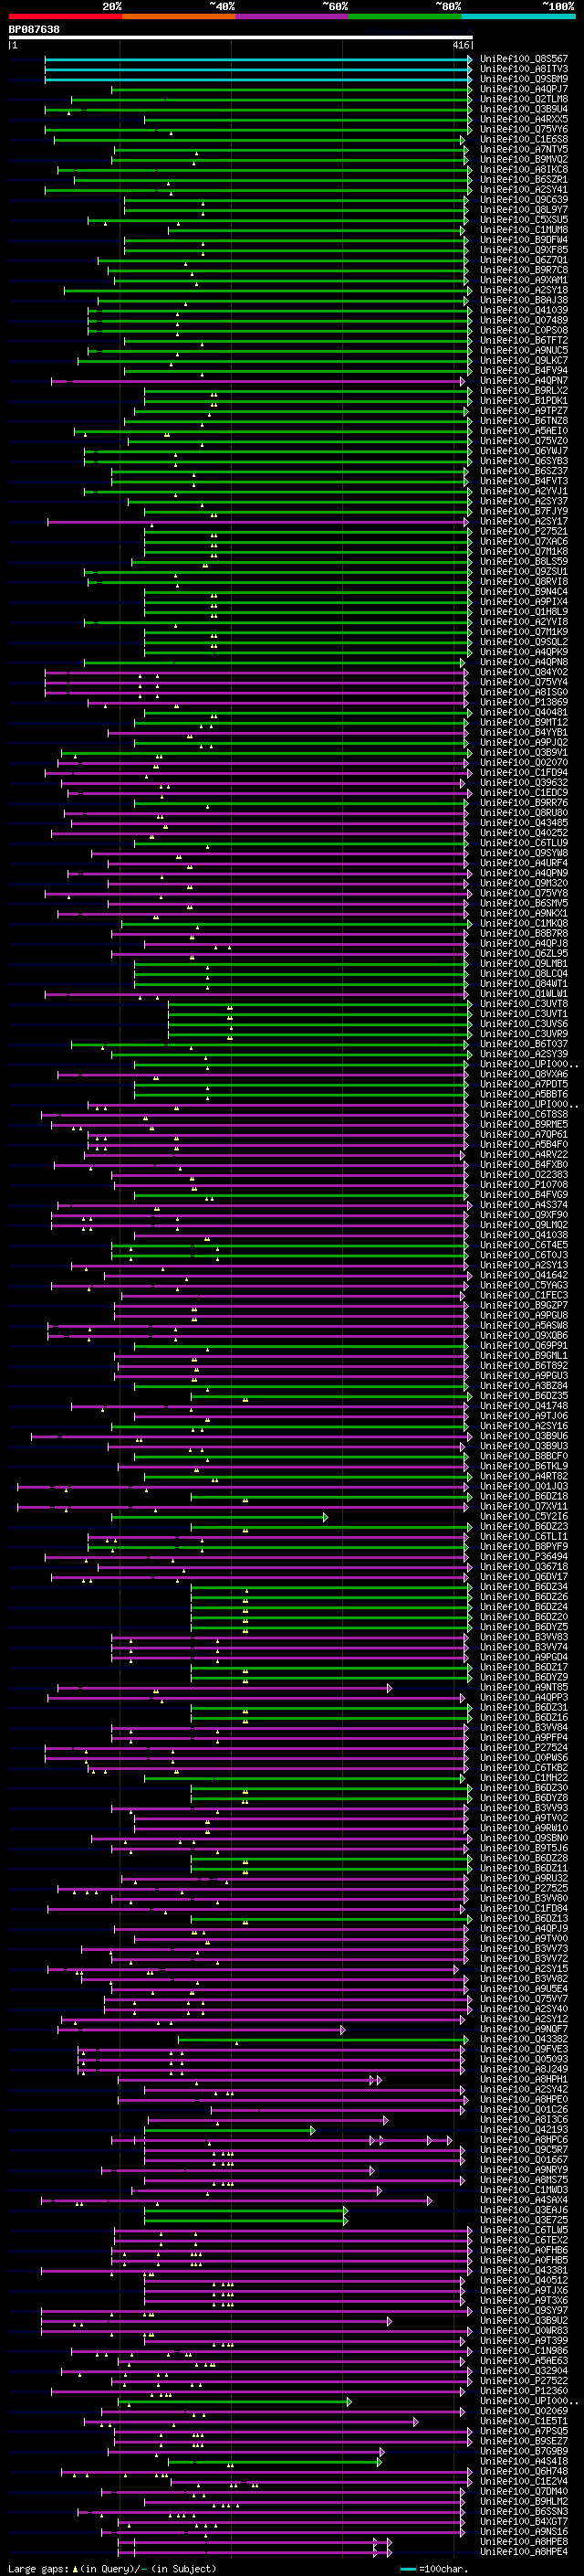The height and width of the screenshot is (2576, 584).
Task: Open hit UniRef100_A8ITV3
Action: click(x=524, y=69)
